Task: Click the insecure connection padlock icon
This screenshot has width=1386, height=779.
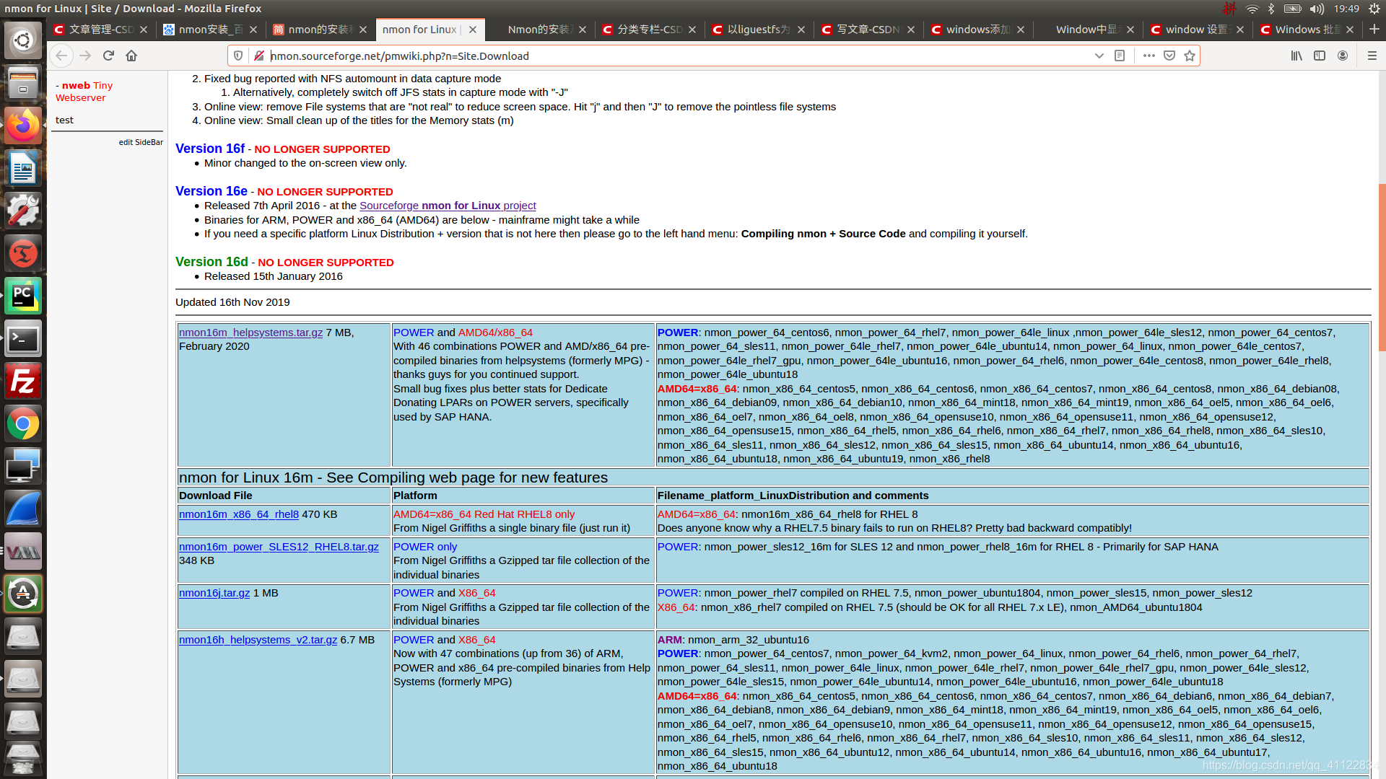Action: [258, 56]
